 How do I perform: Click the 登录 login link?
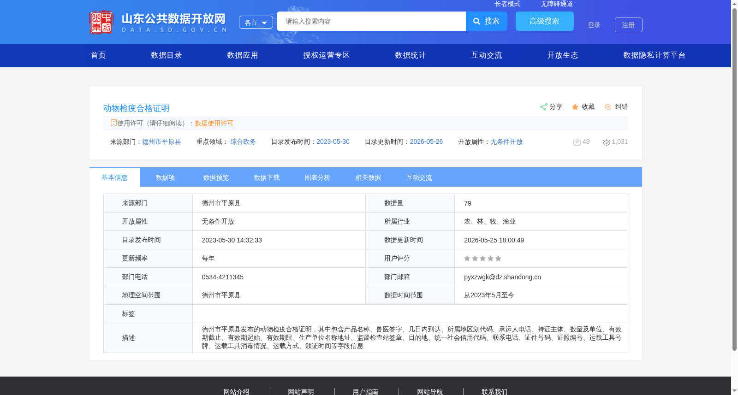[594, 25]
